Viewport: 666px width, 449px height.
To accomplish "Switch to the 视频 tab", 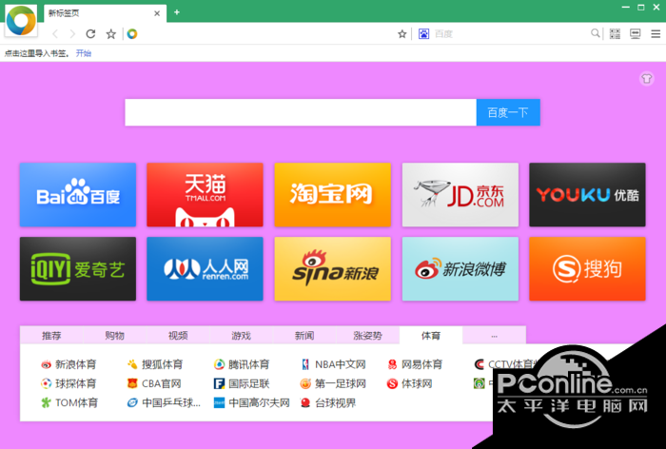I will (x=178, y=336).
